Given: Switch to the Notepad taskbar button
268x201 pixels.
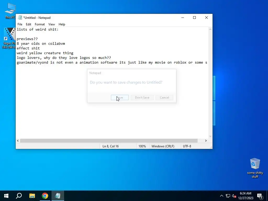Looking at the screenshot, I should coord(58,196).
